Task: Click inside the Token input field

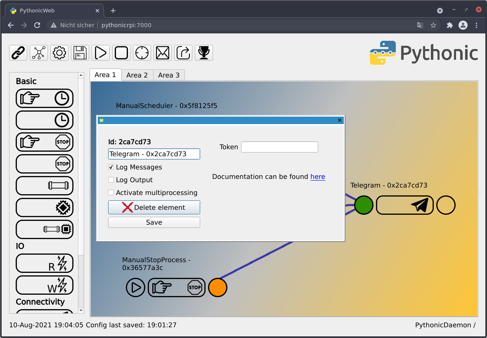Action: 279,147
